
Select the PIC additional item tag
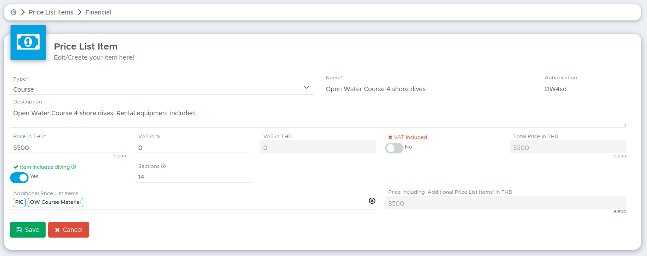point(19,203)
